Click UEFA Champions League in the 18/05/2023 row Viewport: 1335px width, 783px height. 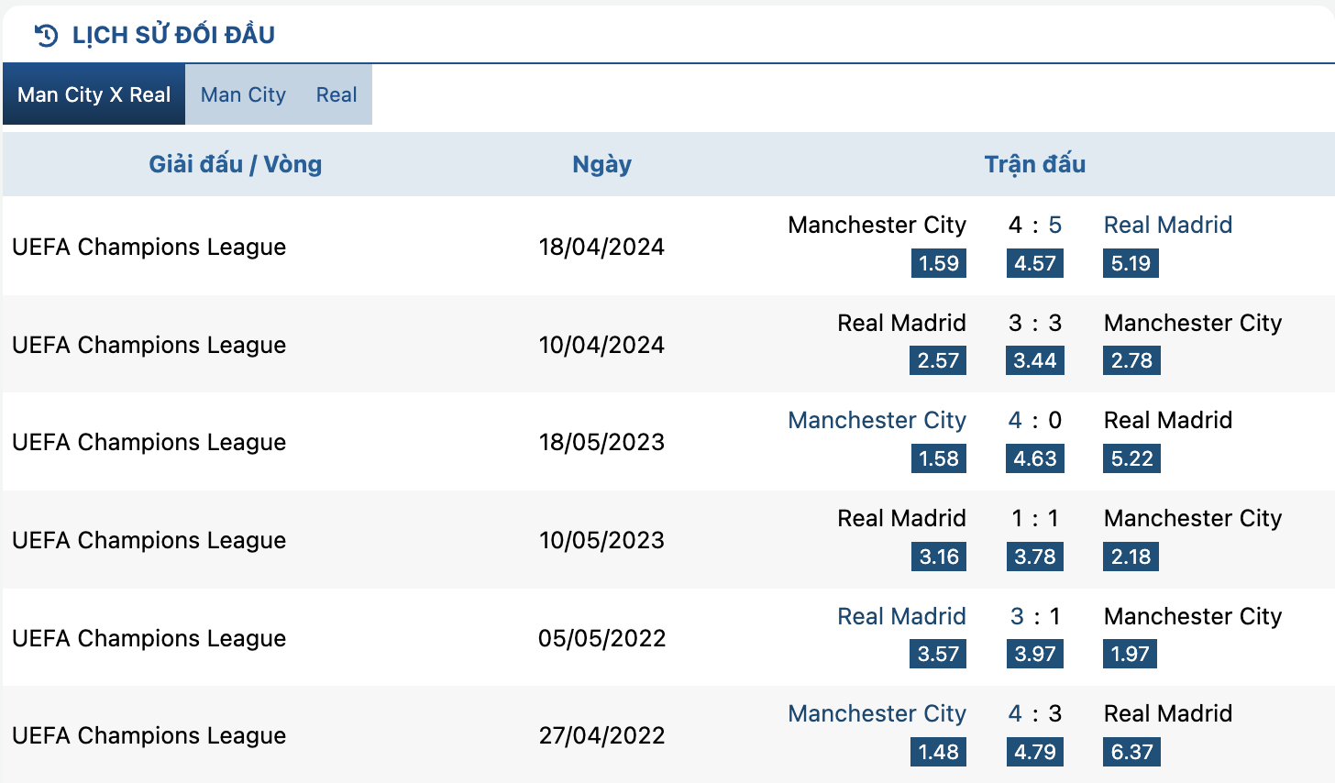tap(149, 442)
